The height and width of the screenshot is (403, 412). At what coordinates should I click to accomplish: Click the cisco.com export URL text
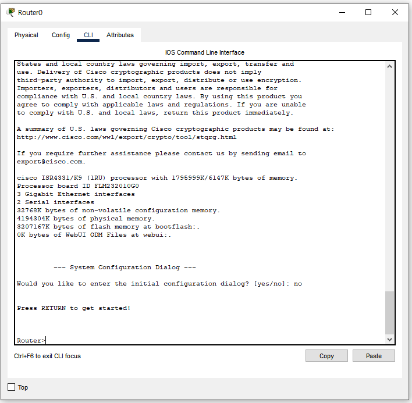coord(127,137)
